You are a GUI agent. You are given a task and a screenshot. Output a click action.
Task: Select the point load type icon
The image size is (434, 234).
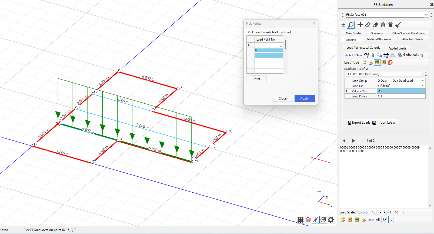click(370, 62)
